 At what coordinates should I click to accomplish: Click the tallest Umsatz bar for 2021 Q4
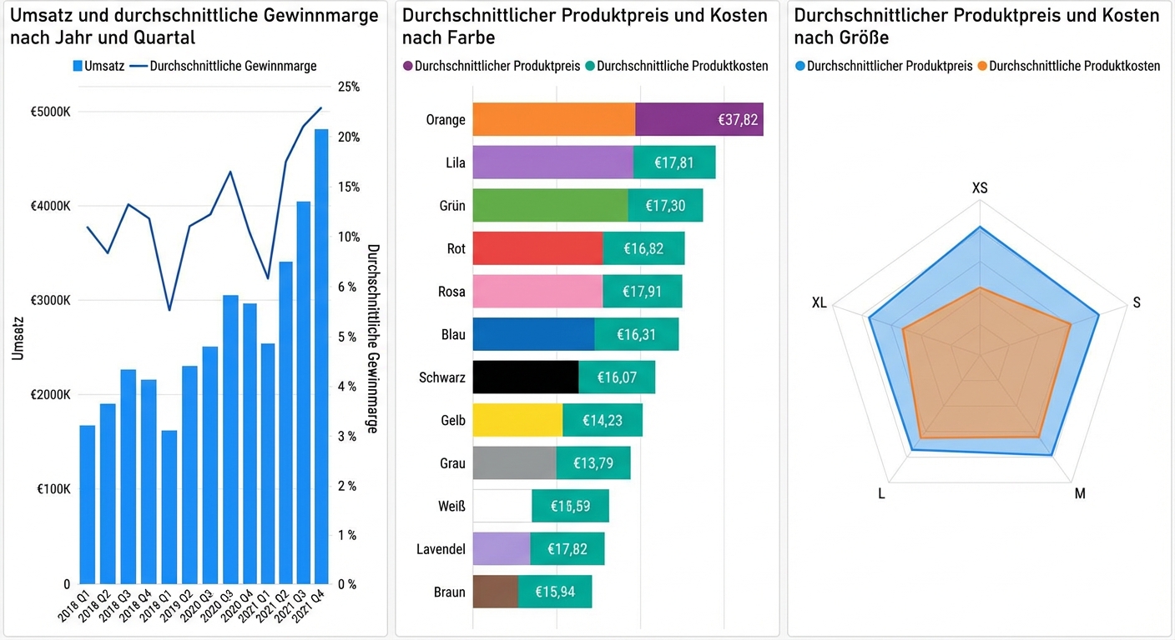click(320, 357)
